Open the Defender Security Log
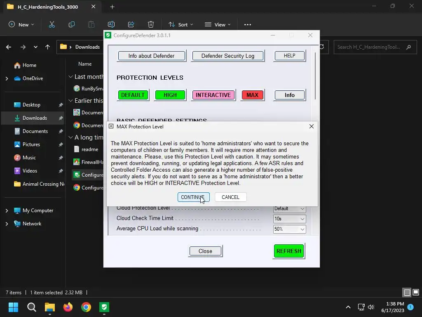Screen dimensions: 422x317 [227, 56]
